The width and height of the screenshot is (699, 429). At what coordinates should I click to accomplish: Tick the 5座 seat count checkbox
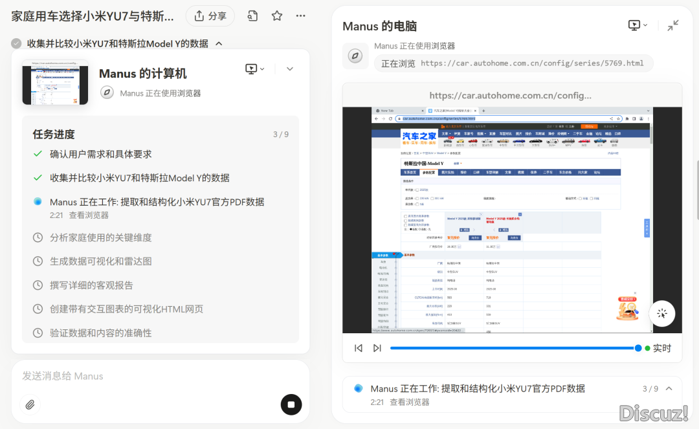click(x=417, y=204)
